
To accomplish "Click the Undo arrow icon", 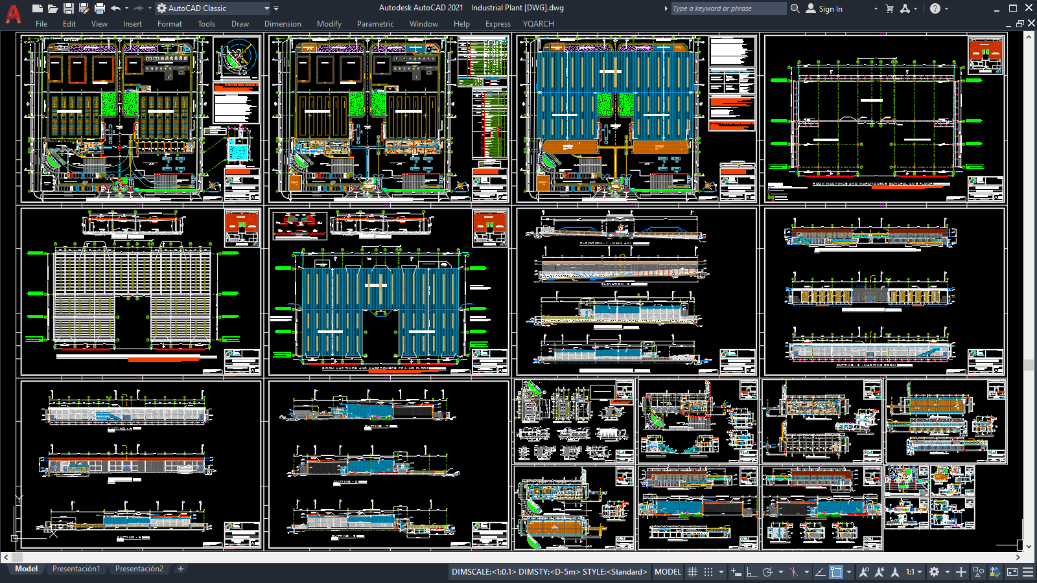I will 115,8.
